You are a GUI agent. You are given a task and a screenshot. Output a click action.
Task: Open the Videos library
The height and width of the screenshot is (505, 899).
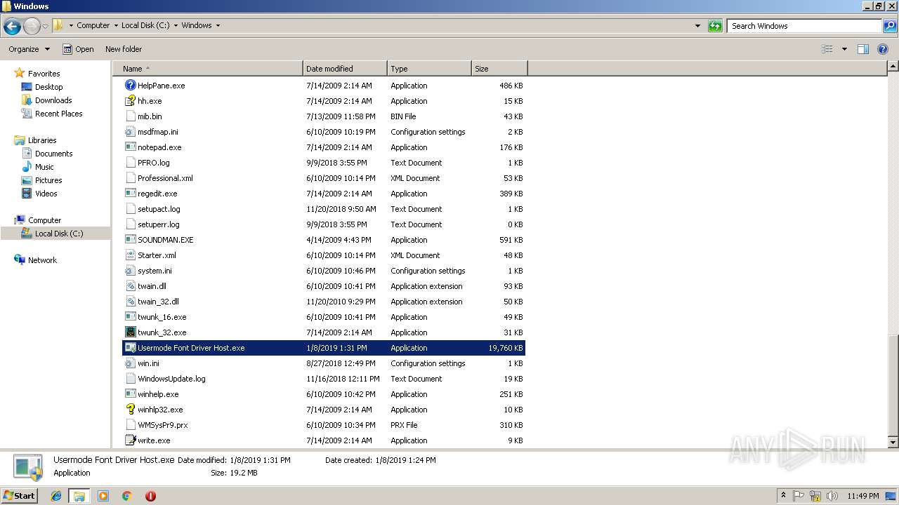coord(46,194)
